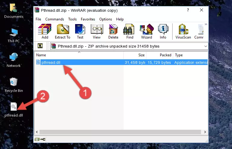Click the Comment toolbar icon
Viewport: 232px width, 149px height.
(199, 31)
